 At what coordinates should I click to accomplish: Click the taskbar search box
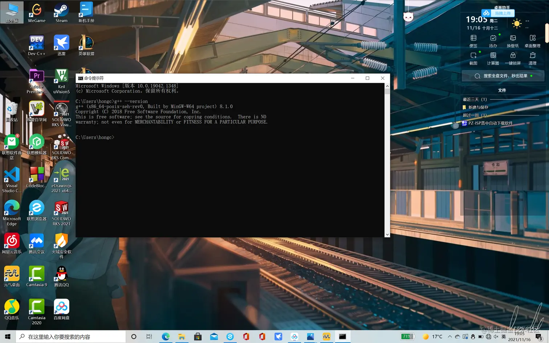coord(71,337)
